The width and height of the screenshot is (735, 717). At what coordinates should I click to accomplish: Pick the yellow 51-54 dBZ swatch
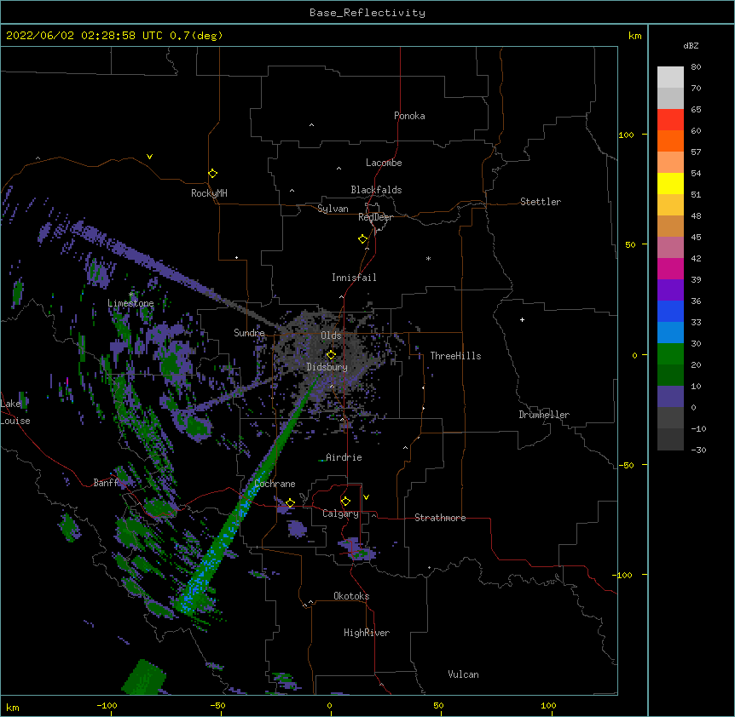pyautogui.click(x=670, y=184)
